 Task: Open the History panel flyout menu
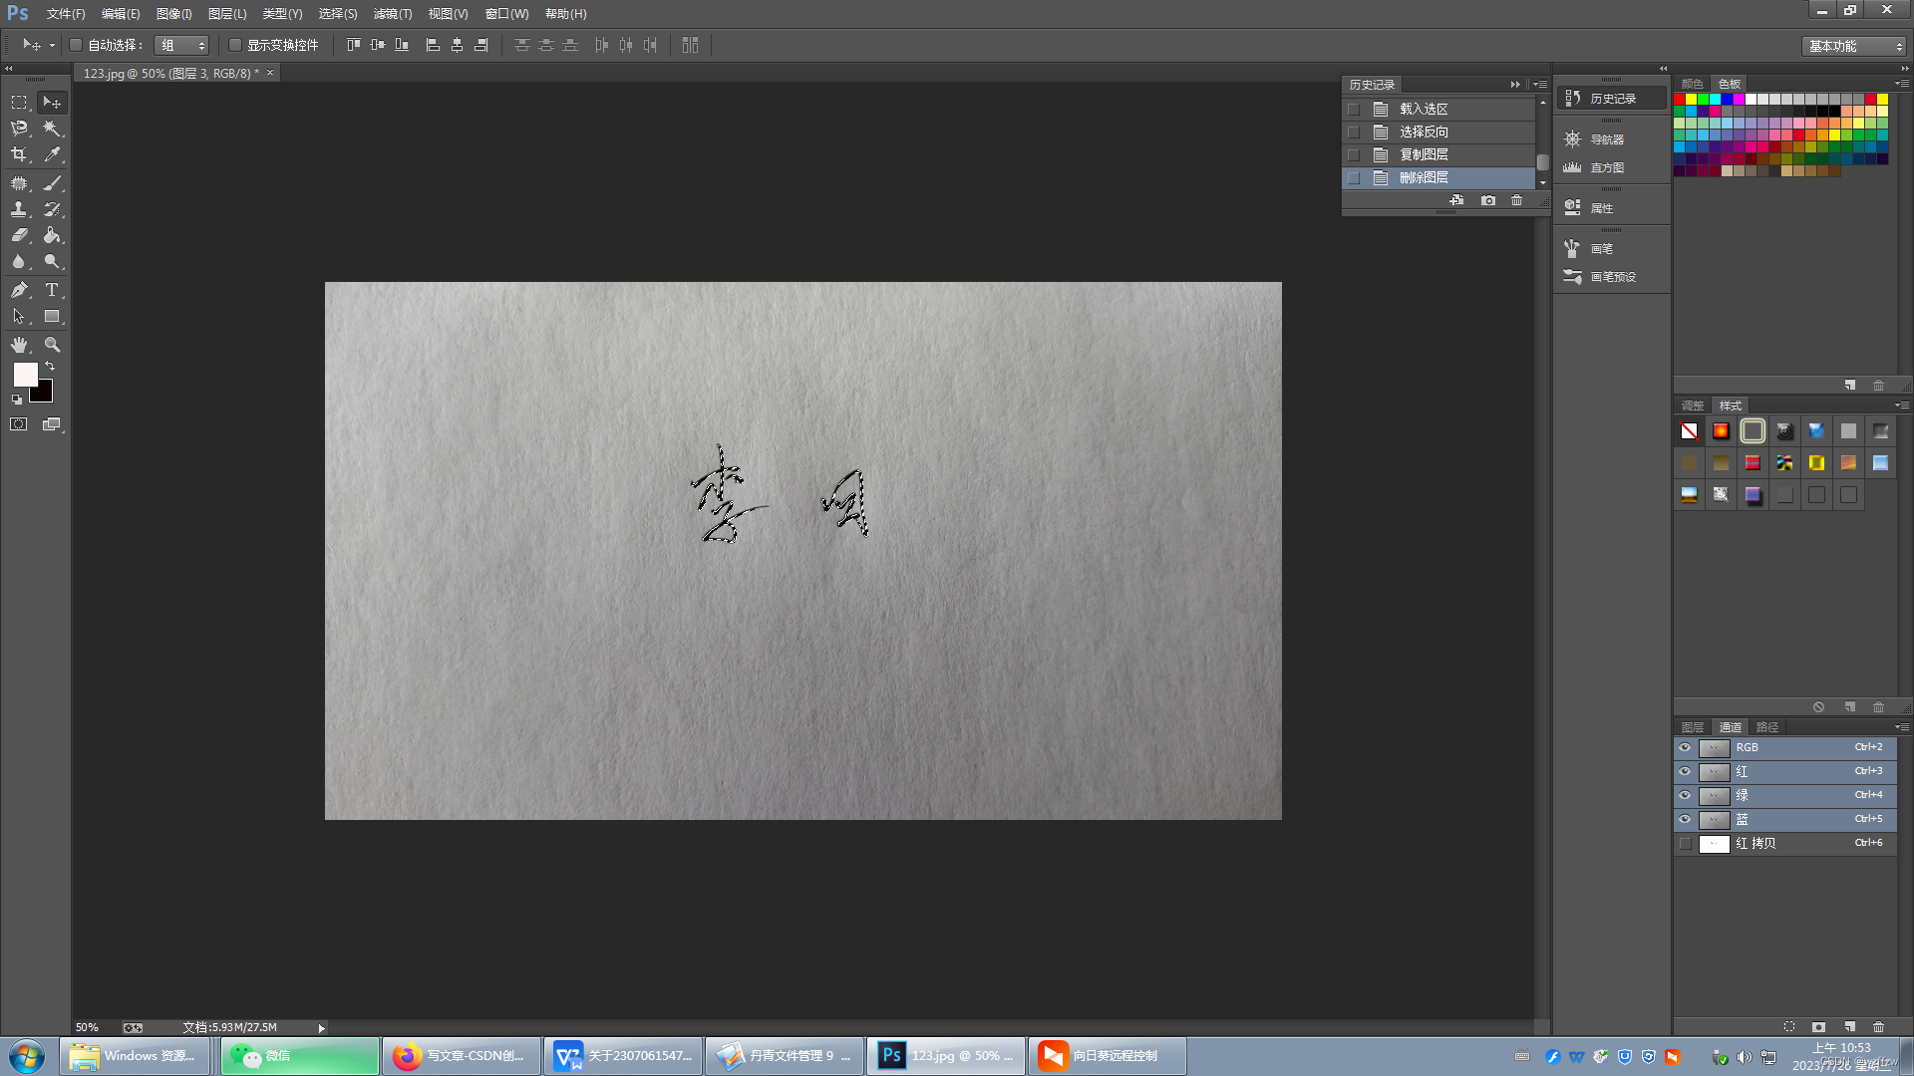coord(1541,85)
